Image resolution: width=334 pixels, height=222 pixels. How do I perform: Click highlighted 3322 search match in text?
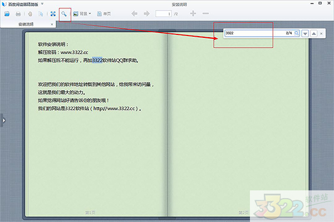point(97,60)
